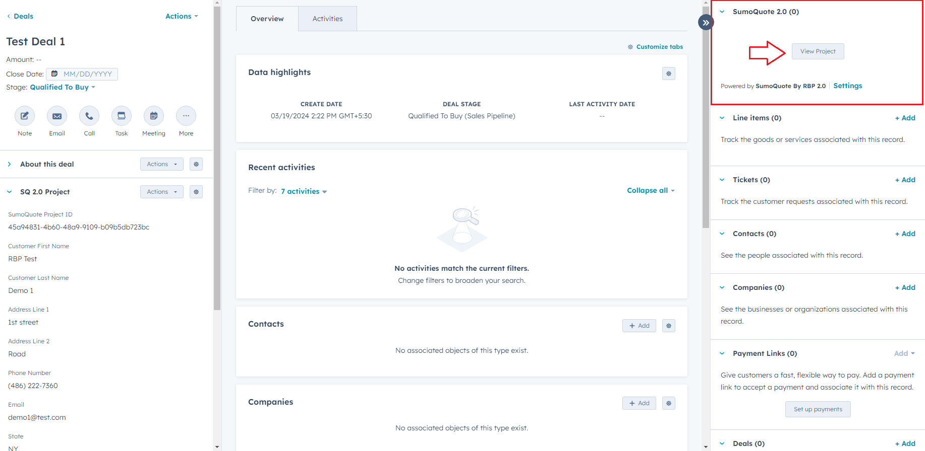Add a ticket in sidebar

(905, 180)
